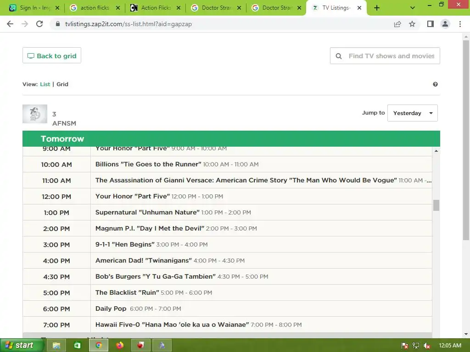Launch Firefox from taskbar
The width and height of the screenshot is (470, 352).
coord(120,346)
